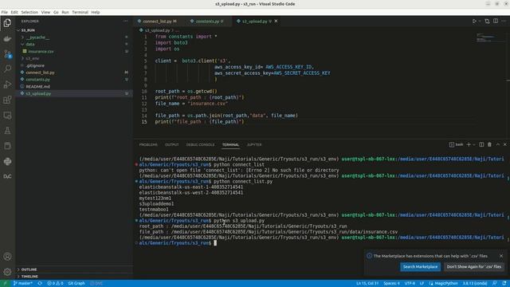Image resolution: width=510 pixels, height=287 pixels.
Task: Switch to the connect_list.py editor tab
Action: (x=158, y=22)
